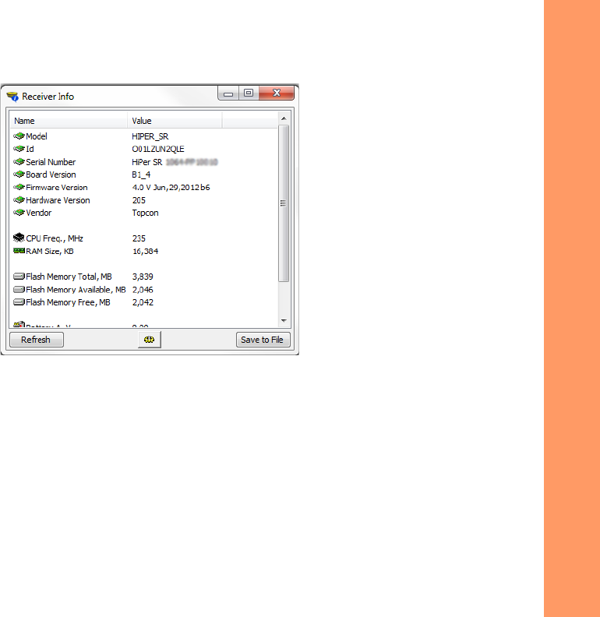Click the chip icon beside Serial Number
This screenshot has width=600, height=617.
point(19,162)
